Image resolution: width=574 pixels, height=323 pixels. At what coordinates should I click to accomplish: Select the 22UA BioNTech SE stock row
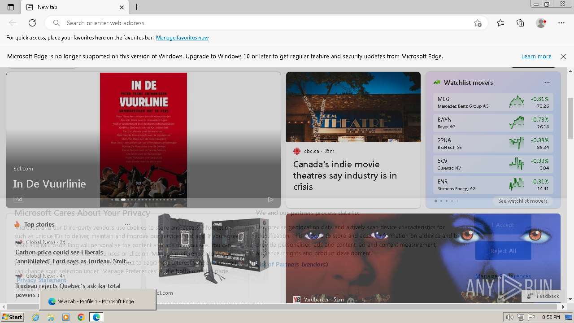click(493, 144)
